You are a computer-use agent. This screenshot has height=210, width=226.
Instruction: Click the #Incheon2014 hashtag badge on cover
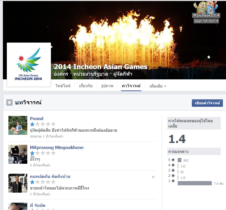coord(206,16)
